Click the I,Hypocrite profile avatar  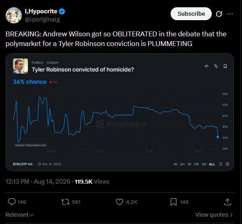(x=14, y=15)
